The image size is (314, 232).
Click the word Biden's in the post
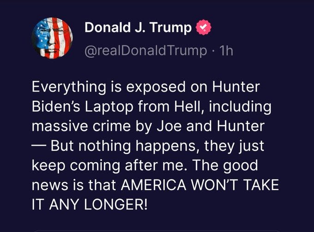tap(56, 107)
